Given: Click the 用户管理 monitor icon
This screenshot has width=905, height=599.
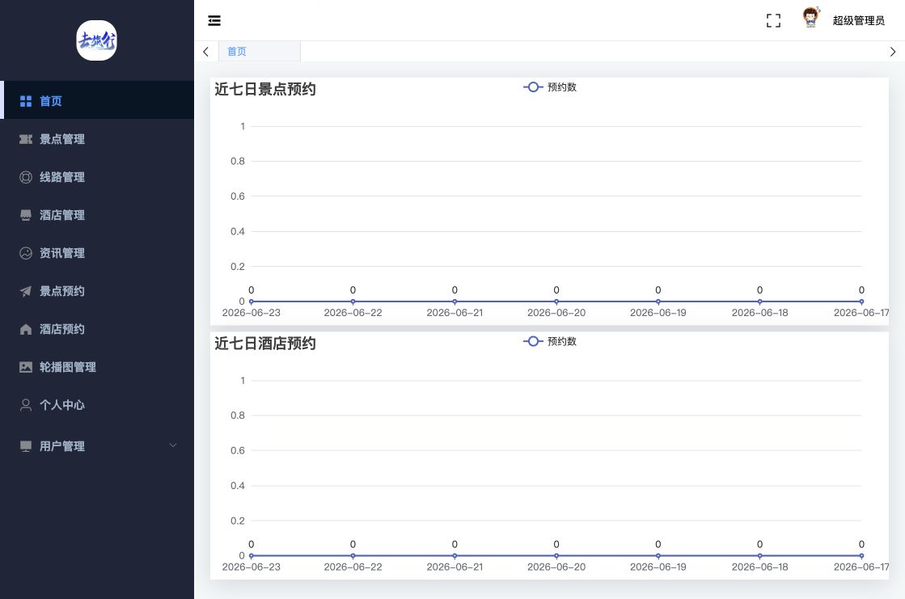Looking at the screenshot, I should [26, 446].
